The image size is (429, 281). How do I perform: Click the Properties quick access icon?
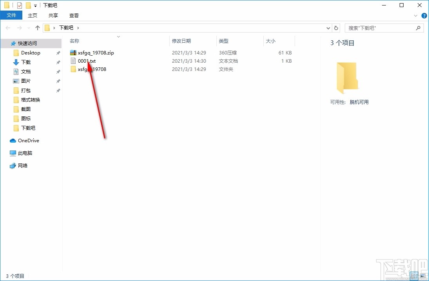coord(20,5)
